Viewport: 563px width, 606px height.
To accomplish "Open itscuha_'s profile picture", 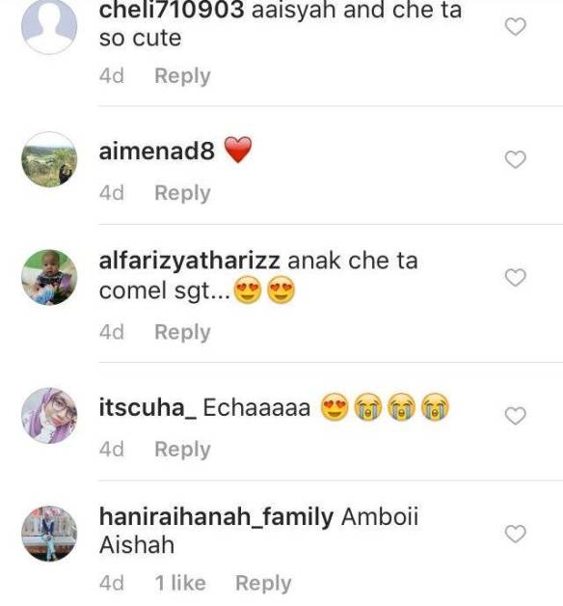I will (49, 416).
